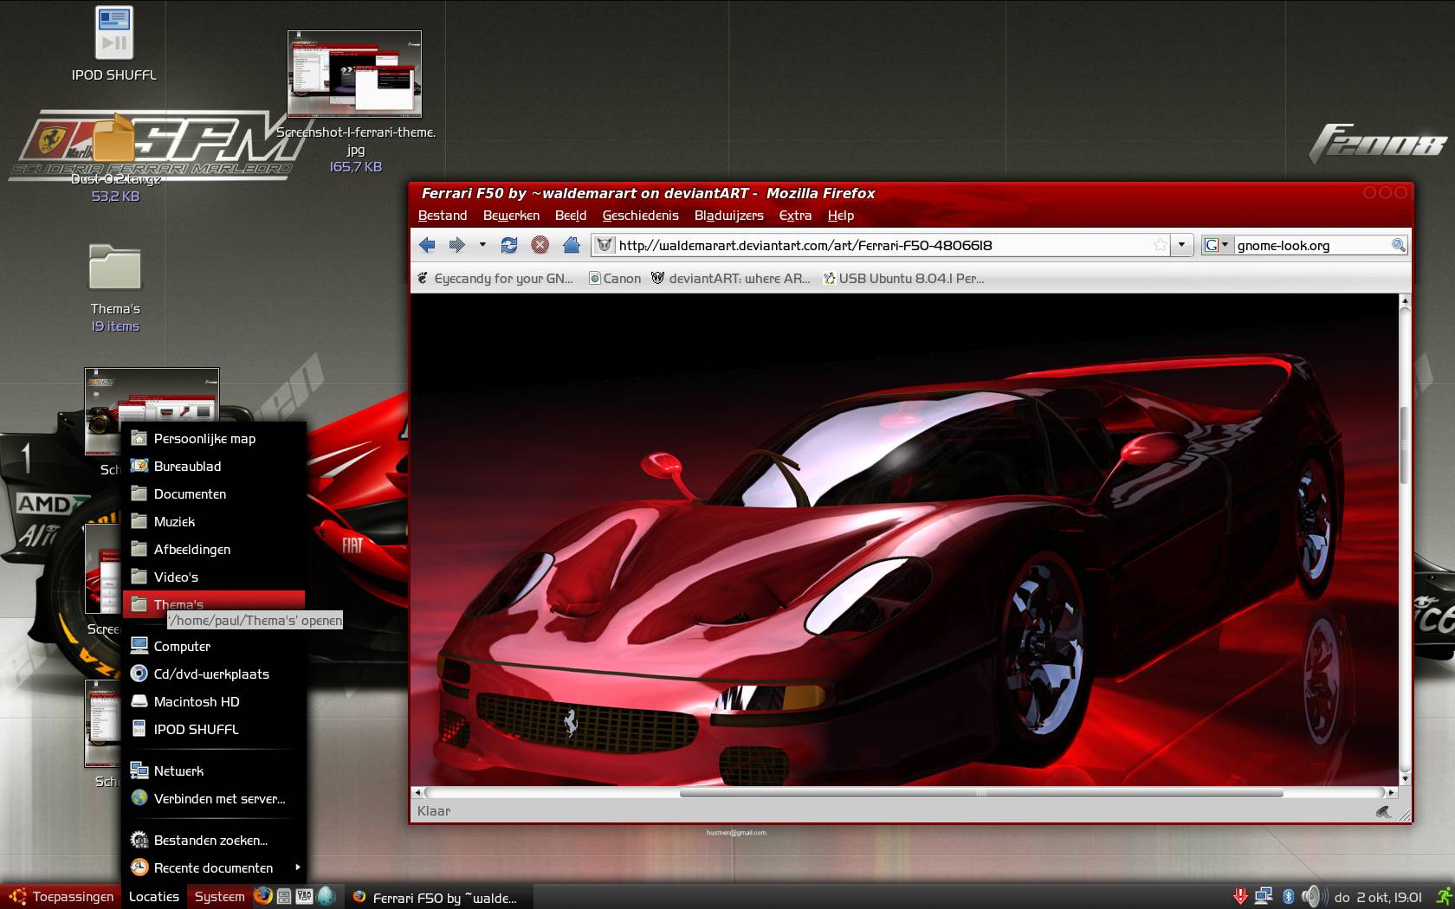
Task: Select the Screenshot-1-ferrari-theme.jpg desktop thumbnail
Action: click(x=355, y=101)
